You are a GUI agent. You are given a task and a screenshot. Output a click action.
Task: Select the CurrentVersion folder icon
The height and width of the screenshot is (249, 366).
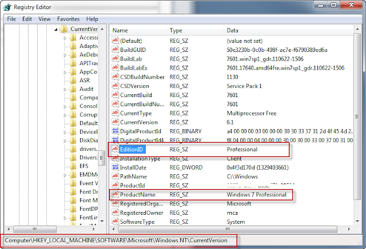63,29
